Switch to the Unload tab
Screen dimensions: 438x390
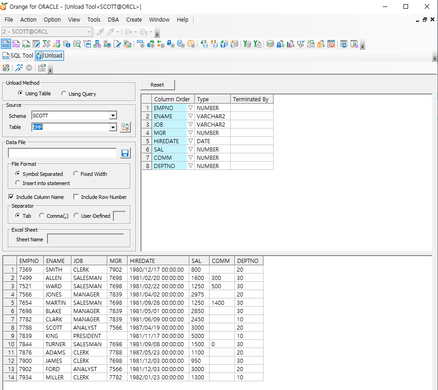click(49, 56)
